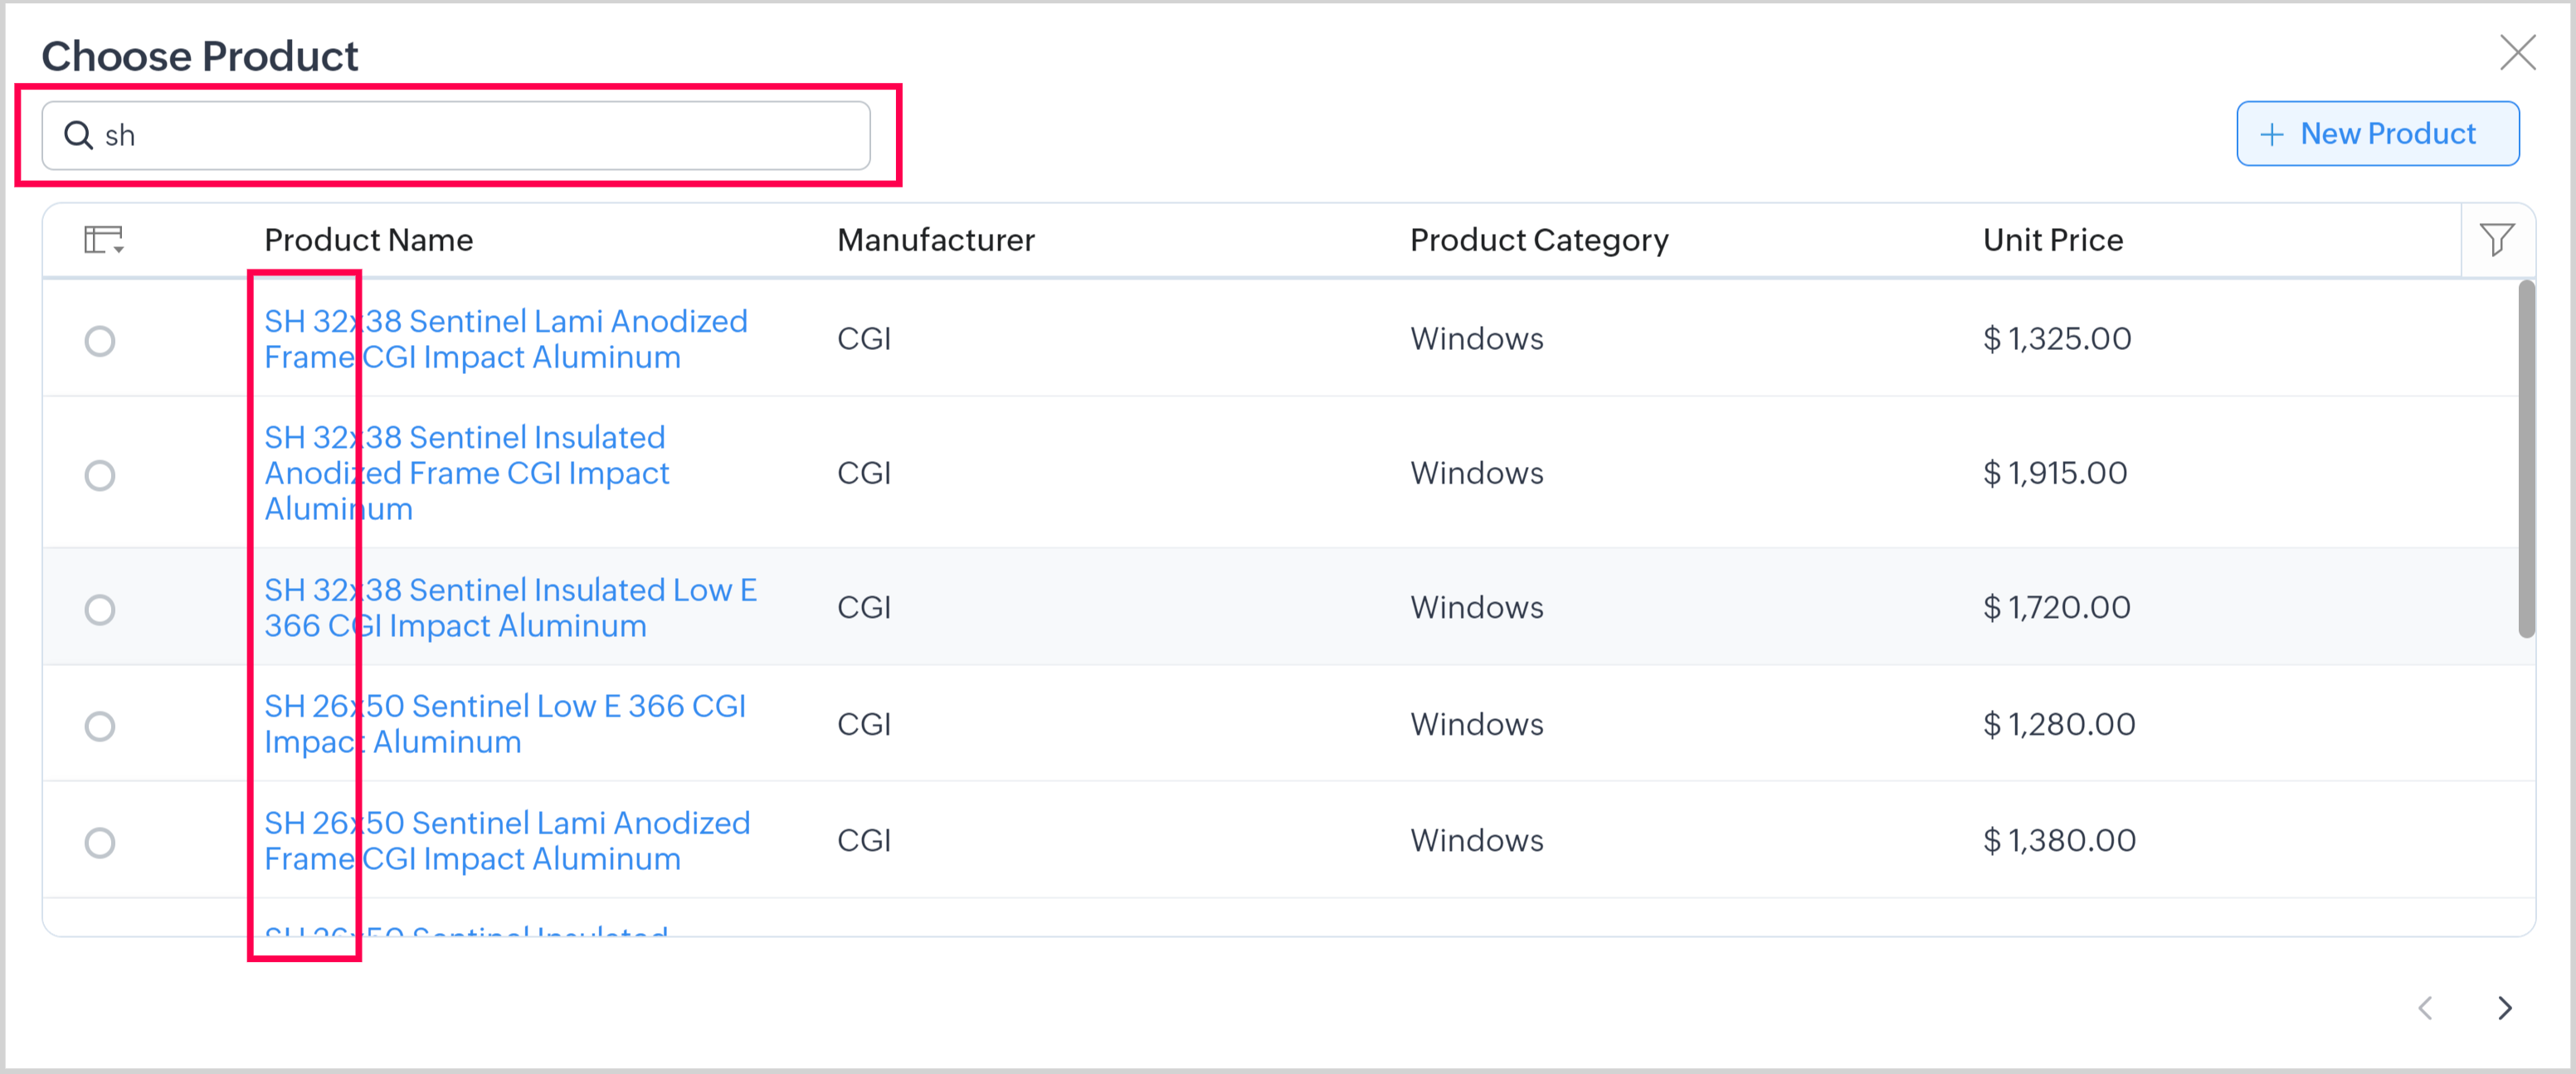Go to the previous page arrow

(x=2425, y=1008)
